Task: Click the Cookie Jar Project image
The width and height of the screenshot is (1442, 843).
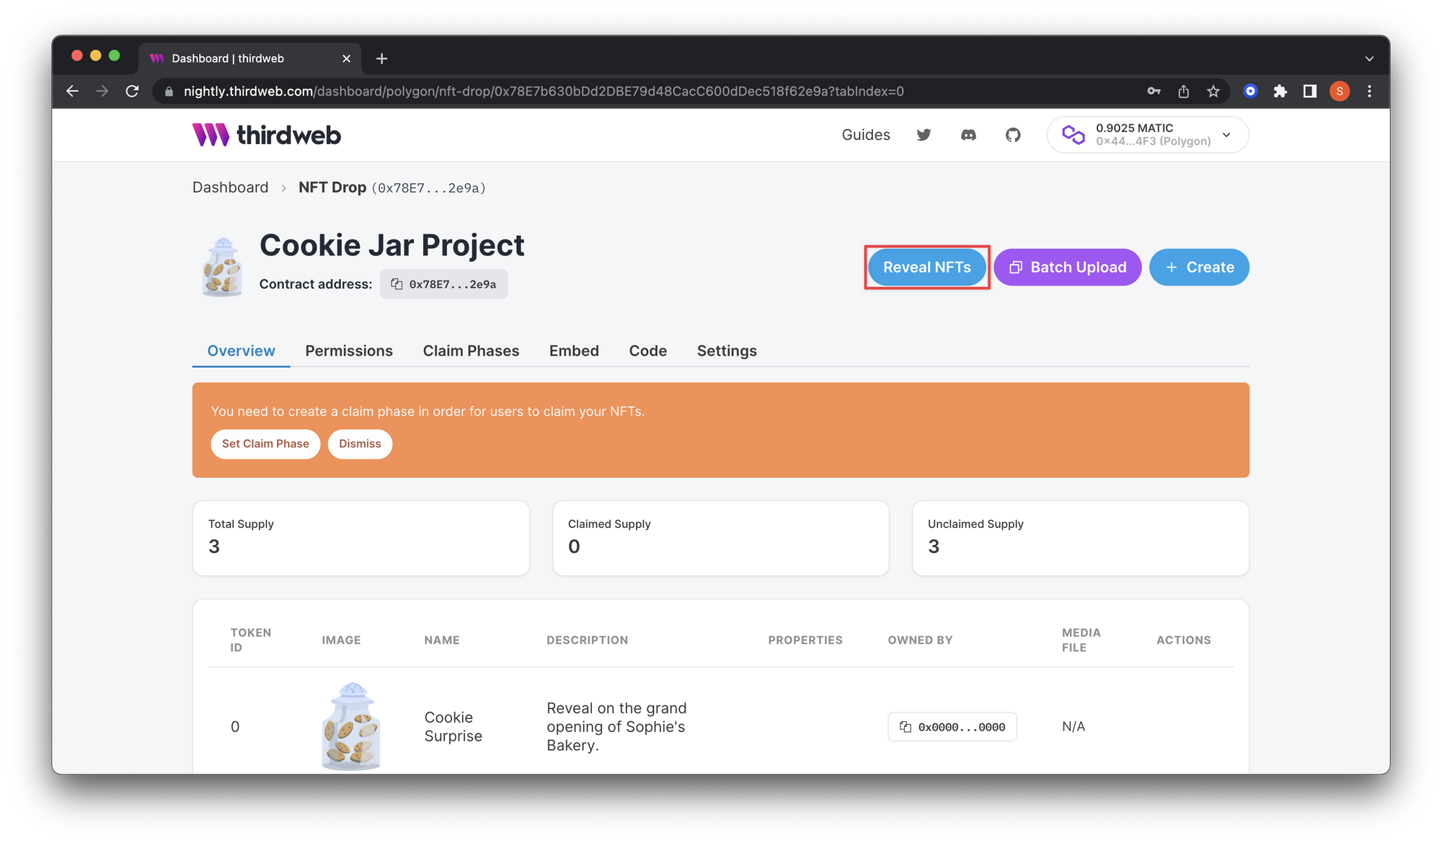Action: pyautogui.click(x=221, y=267)
